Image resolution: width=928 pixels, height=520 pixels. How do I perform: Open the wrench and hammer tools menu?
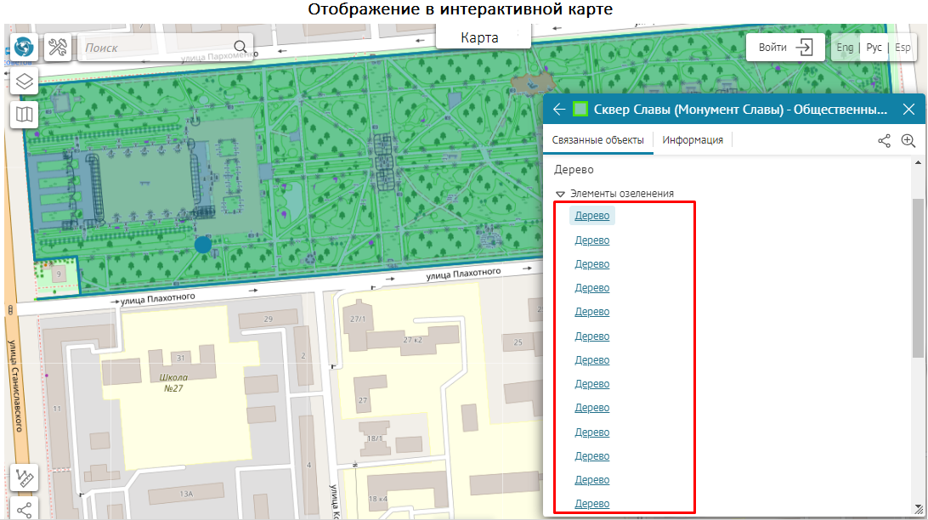tap(58, 48)
